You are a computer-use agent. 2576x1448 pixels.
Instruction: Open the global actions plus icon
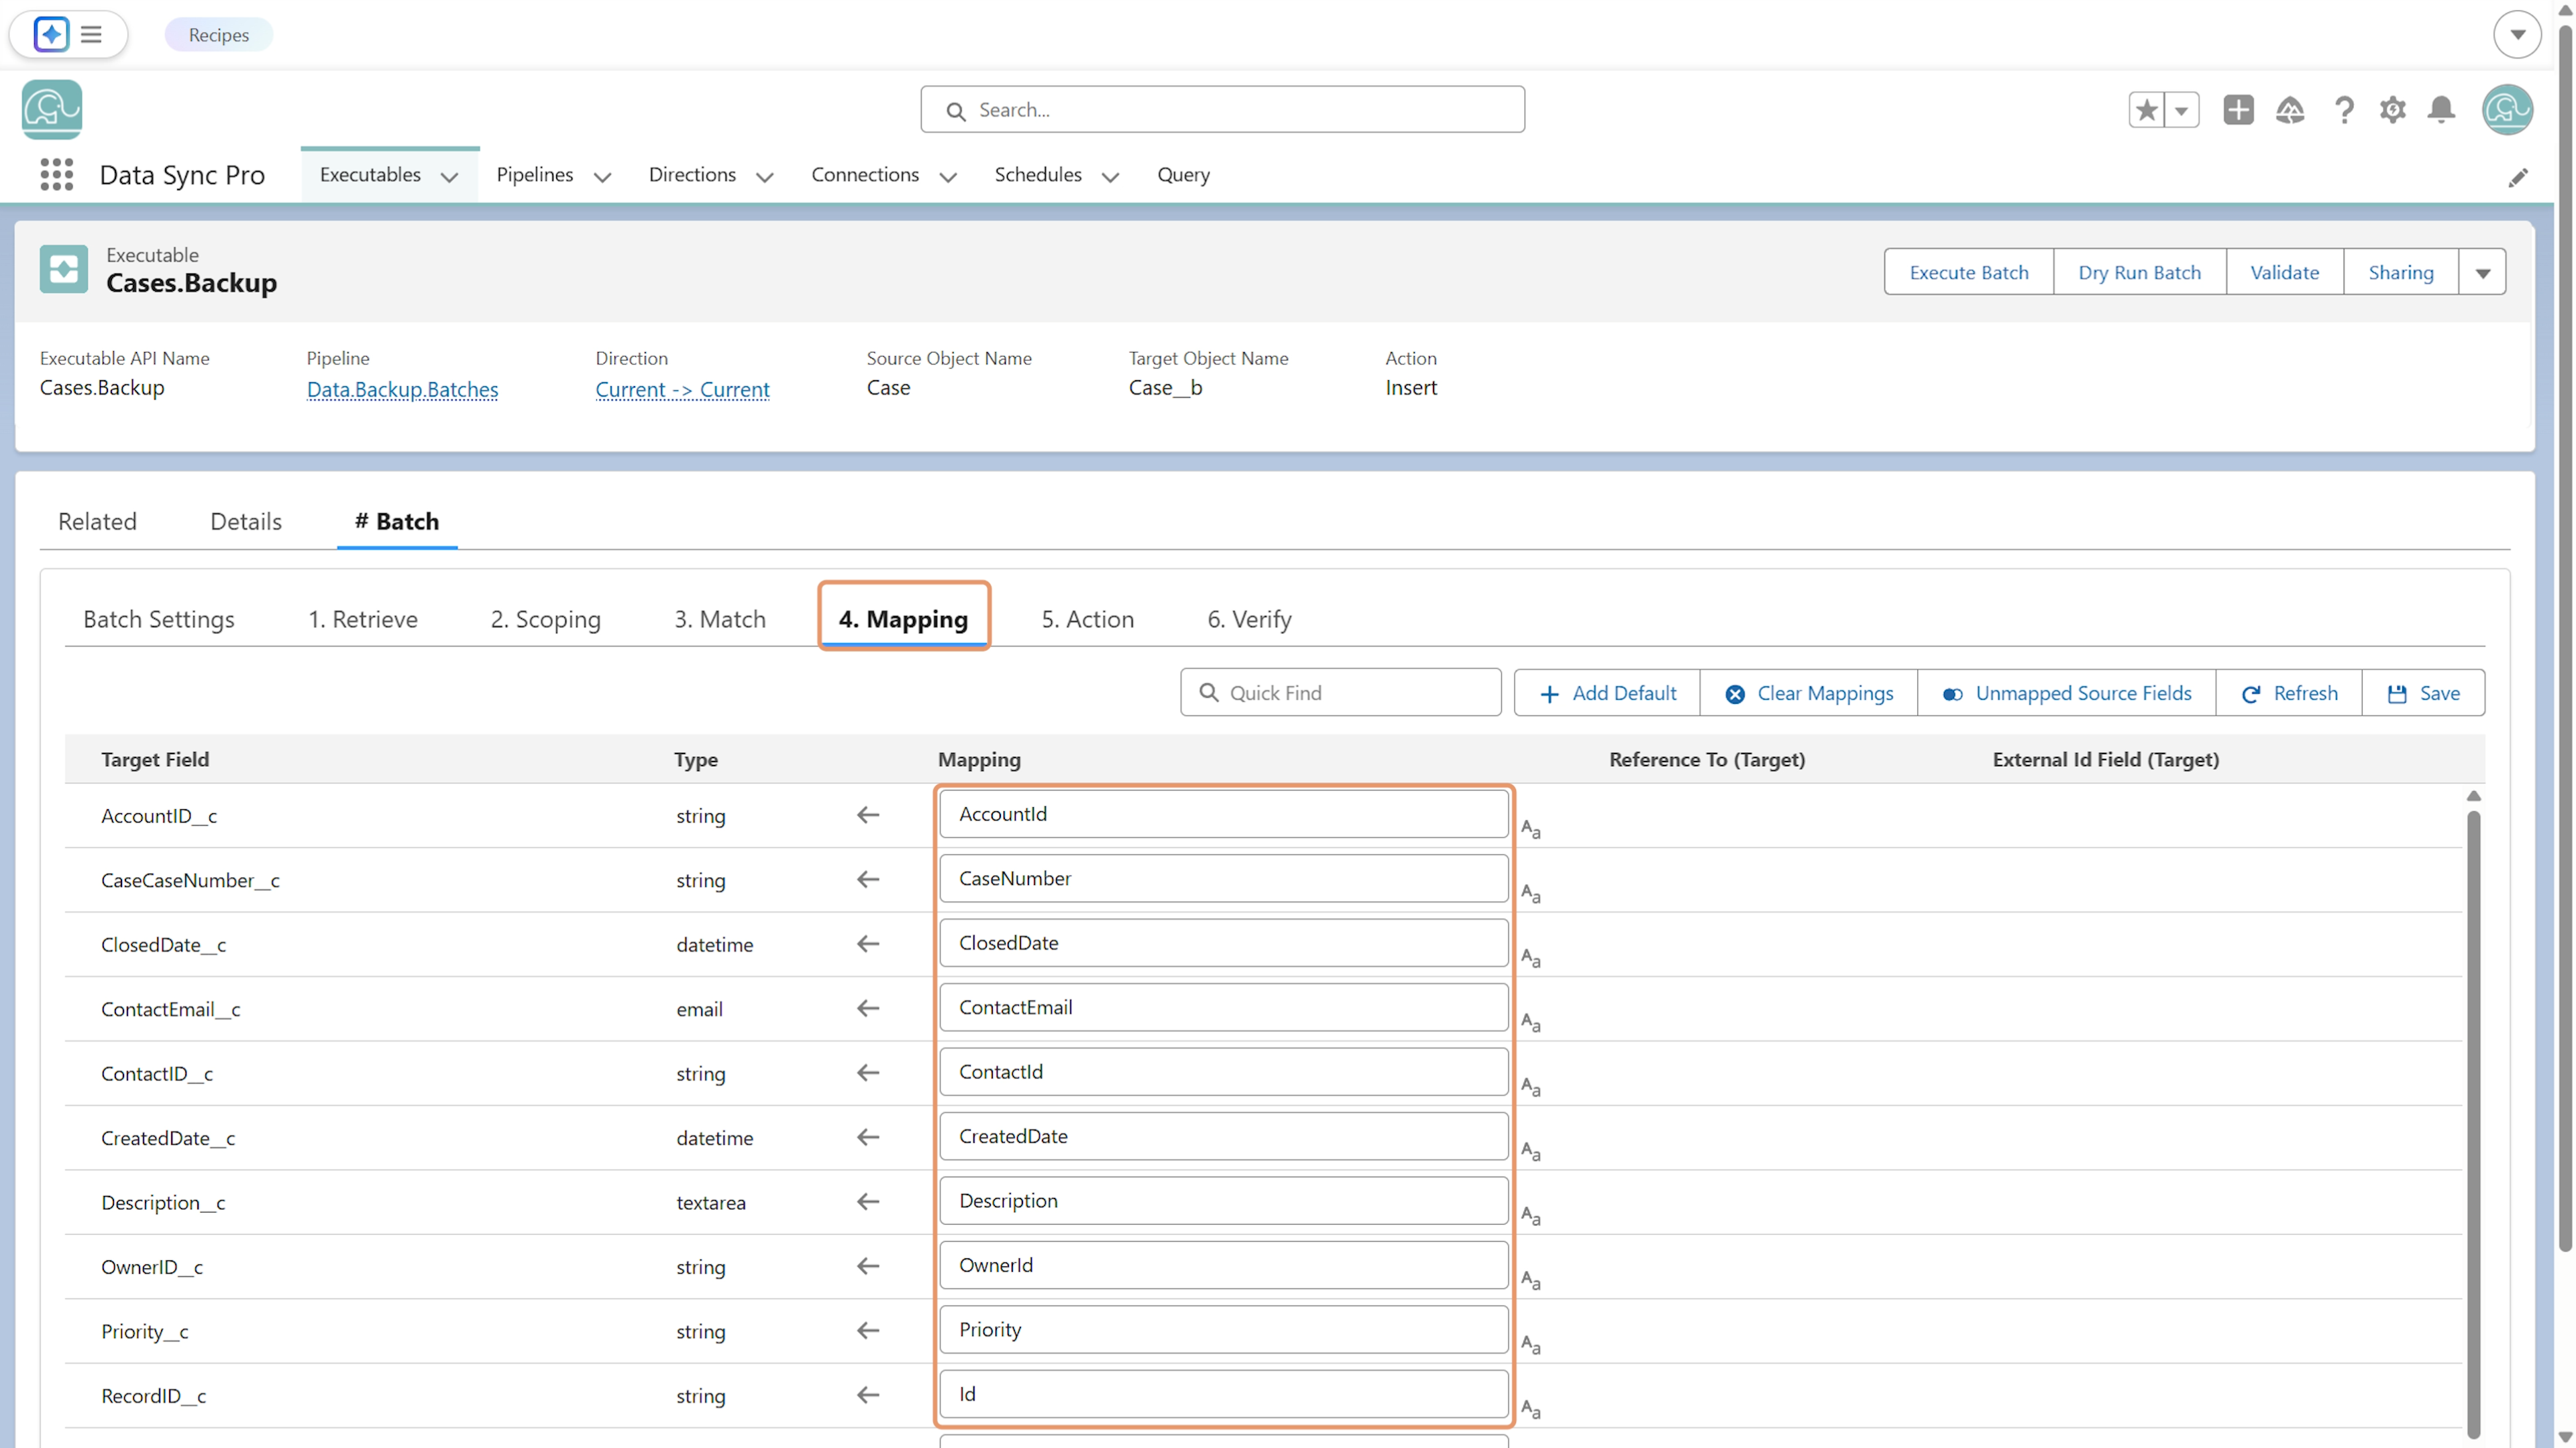tap(2238, 110)
